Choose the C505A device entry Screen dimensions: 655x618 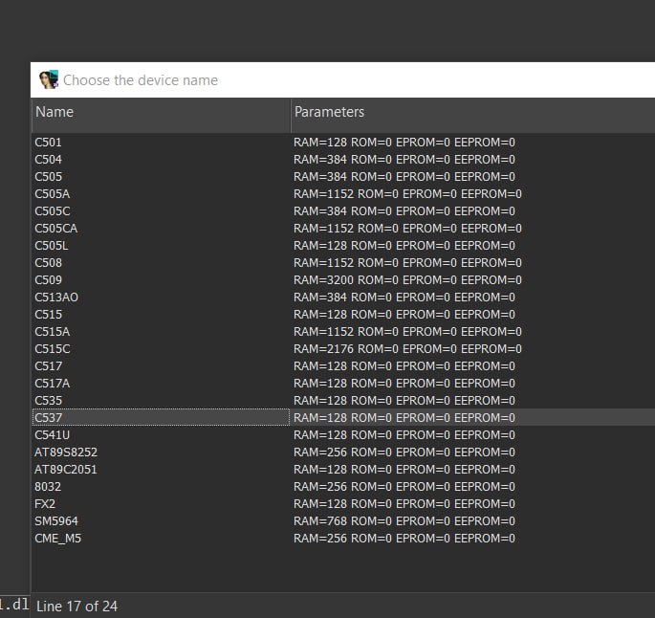pyautogui.click(x=52, y=194)
